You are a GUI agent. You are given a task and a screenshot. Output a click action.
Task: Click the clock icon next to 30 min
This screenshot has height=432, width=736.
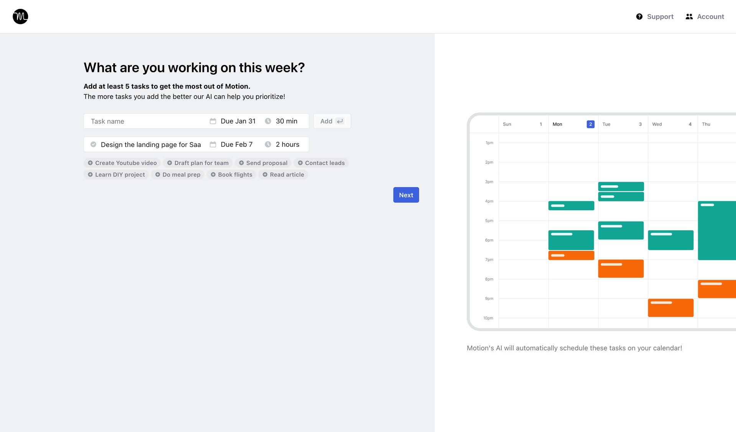point(268,121)
